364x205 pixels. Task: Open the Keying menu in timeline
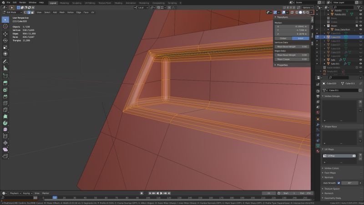click(x=27, y=193)
